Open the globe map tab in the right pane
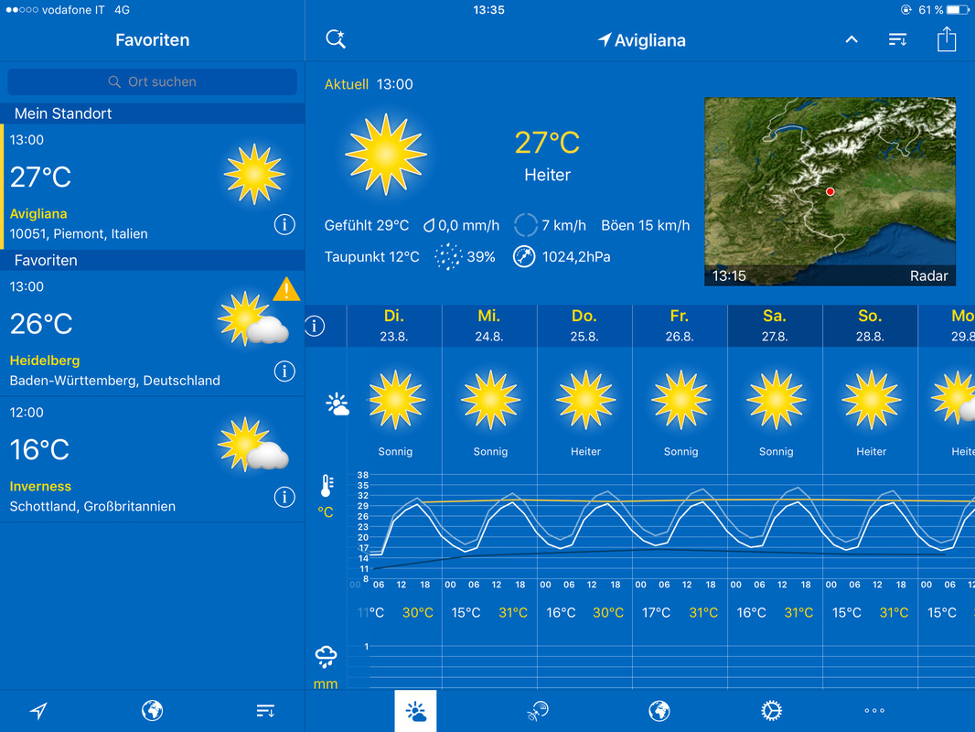This screenshot has width=975, height=732. pyautogui.click(x=659, y=711)
